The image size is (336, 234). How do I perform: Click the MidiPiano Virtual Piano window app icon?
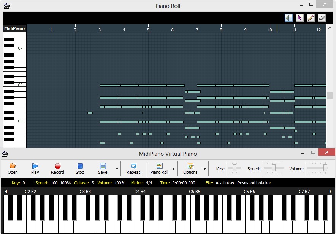5,154
